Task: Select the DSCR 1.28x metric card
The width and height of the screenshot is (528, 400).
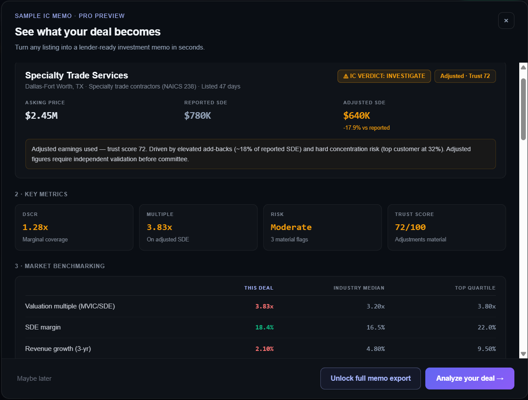Action: pyautogui.click(x=74, y=227)
